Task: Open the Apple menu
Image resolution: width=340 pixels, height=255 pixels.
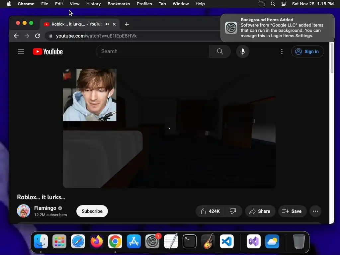Action: (9, 4)
